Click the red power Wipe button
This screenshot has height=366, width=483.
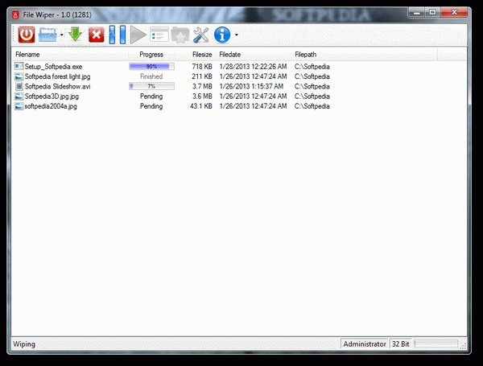[27, 35]
